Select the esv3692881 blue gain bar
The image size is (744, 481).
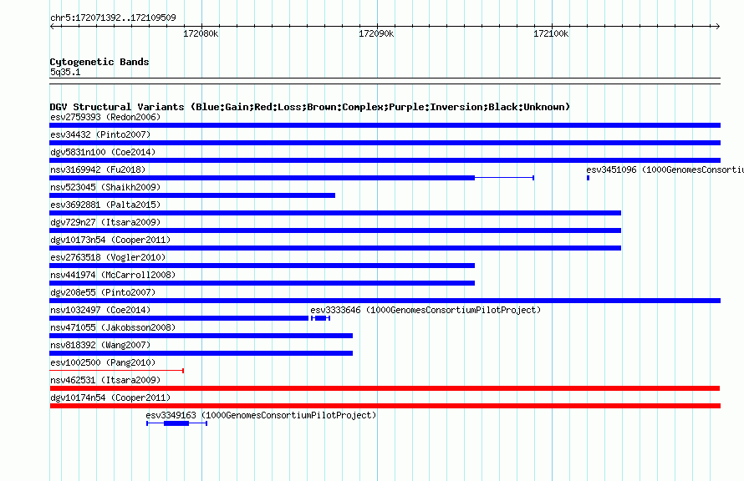335,213
